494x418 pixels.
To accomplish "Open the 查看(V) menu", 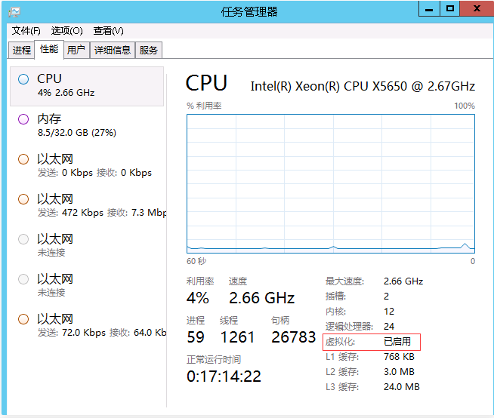I will [x=108, y=31].
